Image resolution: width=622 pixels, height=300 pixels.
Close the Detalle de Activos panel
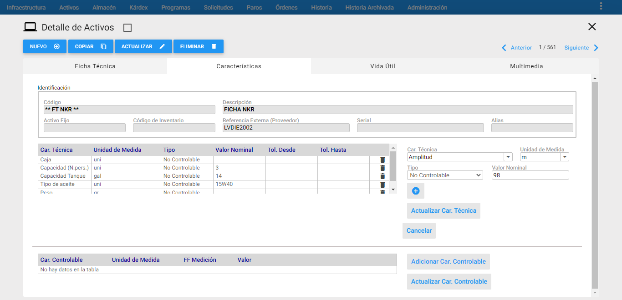[592, 27]
